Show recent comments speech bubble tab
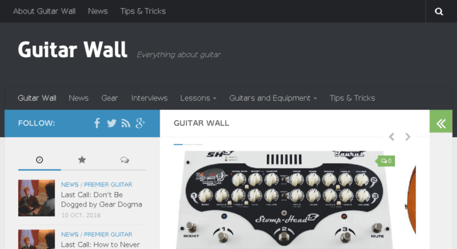This screenshot has width=457, height=249. tap(125, 160)
